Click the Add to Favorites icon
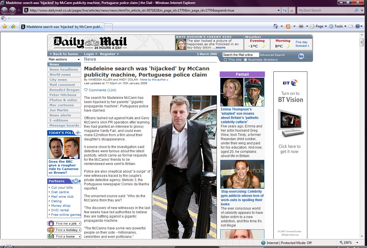This screenshot has height=248, width=367. point(13,27)
